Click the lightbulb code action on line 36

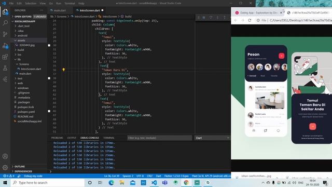pyautogui.click(x=63, y=70)
